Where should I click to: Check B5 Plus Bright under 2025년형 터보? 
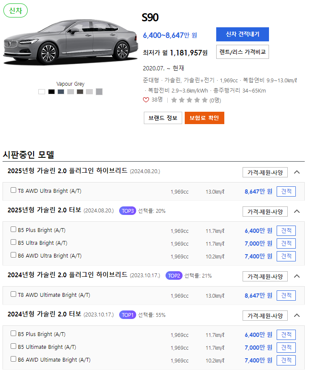coord(13,229)
